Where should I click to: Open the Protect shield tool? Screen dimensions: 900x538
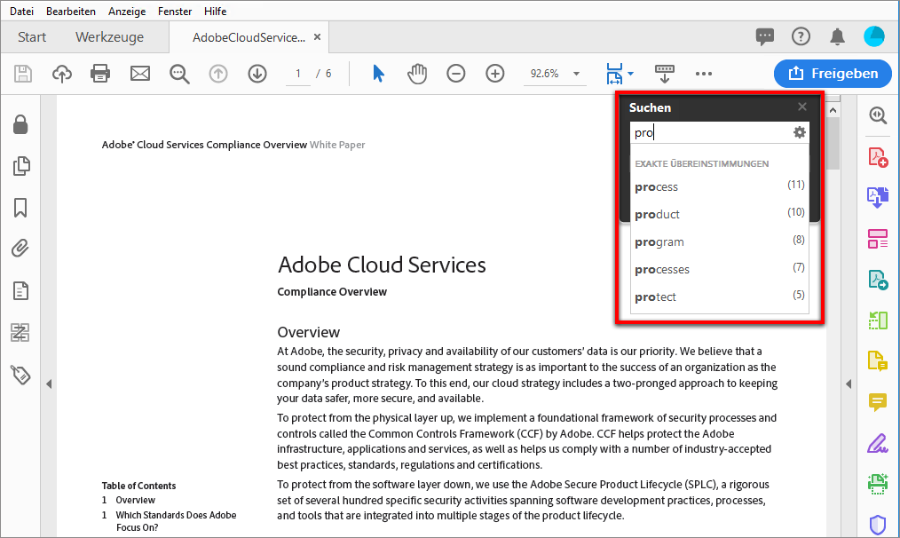878,524
